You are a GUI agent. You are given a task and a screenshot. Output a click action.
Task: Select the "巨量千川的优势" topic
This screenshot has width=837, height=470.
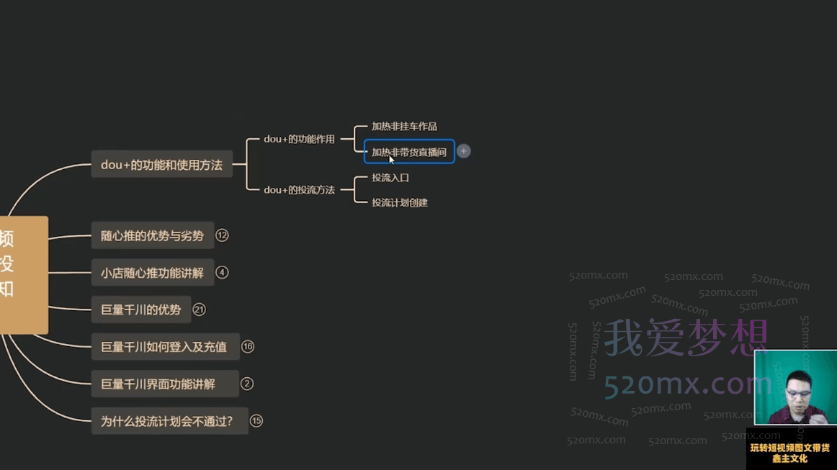coord(140,309)
